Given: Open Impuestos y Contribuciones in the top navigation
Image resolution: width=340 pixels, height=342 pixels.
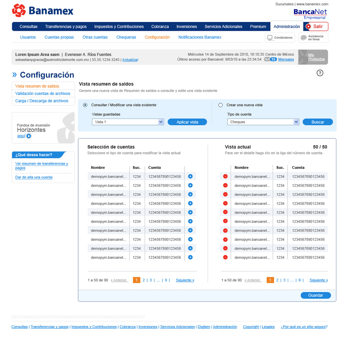Looking at the screenshot, I should click(119, 27).
